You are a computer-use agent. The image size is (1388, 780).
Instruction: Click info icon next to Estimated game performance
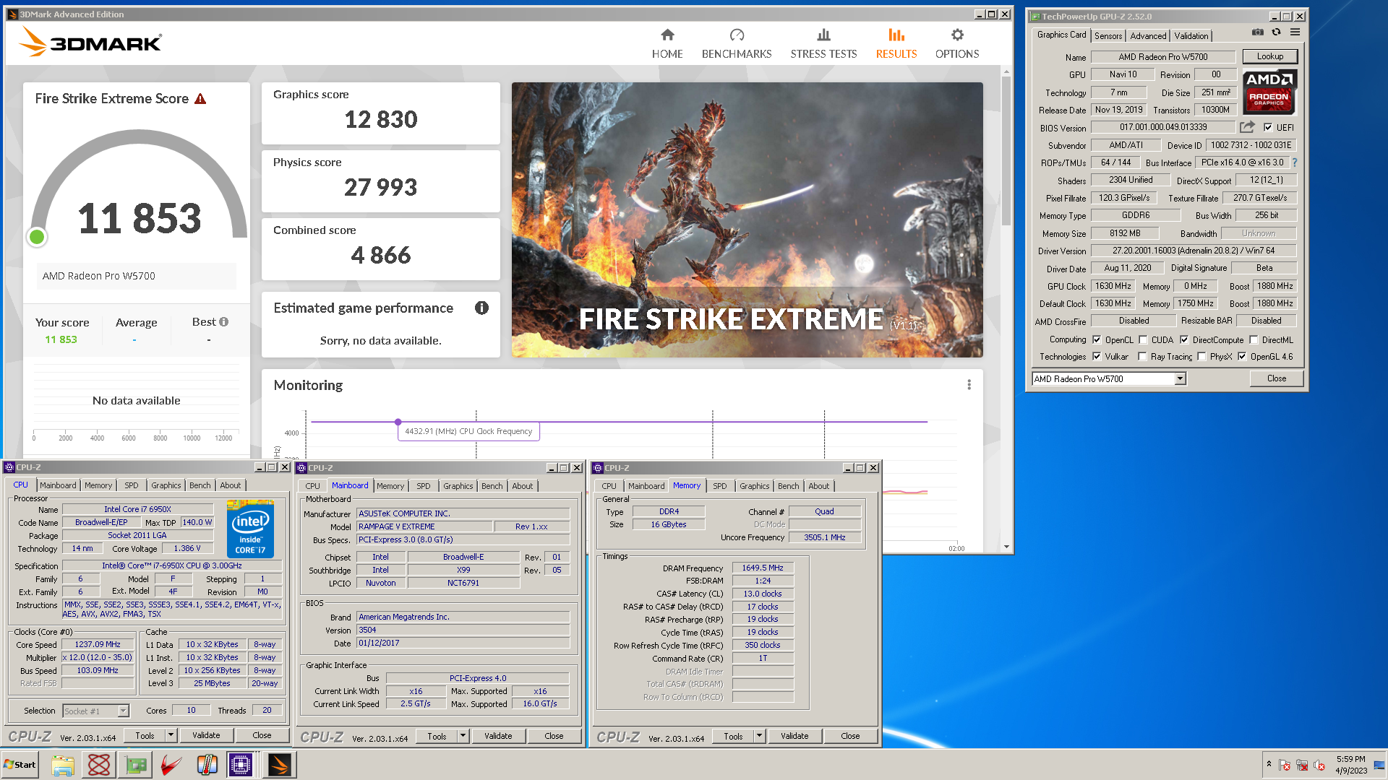tap(481, 308)
